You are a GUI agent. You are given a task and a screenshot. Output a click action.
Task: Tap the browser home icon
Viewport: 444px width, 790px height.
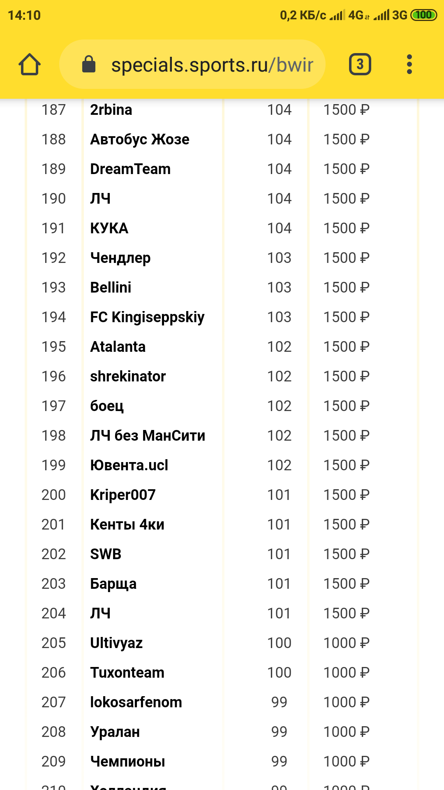(30, 65)
